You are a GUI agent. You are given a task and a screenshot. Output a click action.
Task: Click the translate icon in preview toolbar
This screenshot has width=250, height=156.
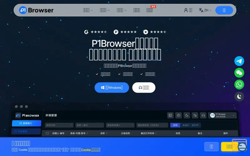(195, 115)
